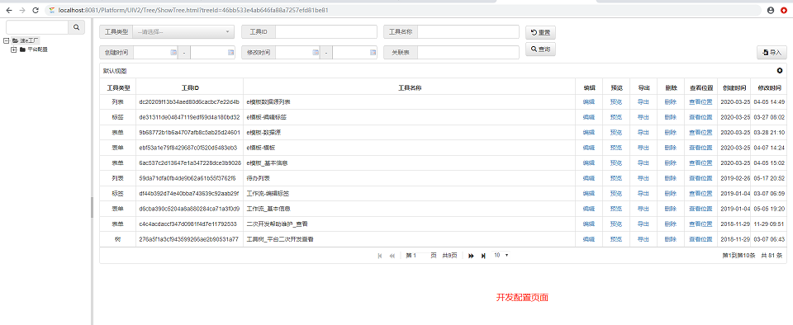The height and width of the screenshot is (325, 793).
Task: Click tool name 待办列表
Action: tap(258, 178)
